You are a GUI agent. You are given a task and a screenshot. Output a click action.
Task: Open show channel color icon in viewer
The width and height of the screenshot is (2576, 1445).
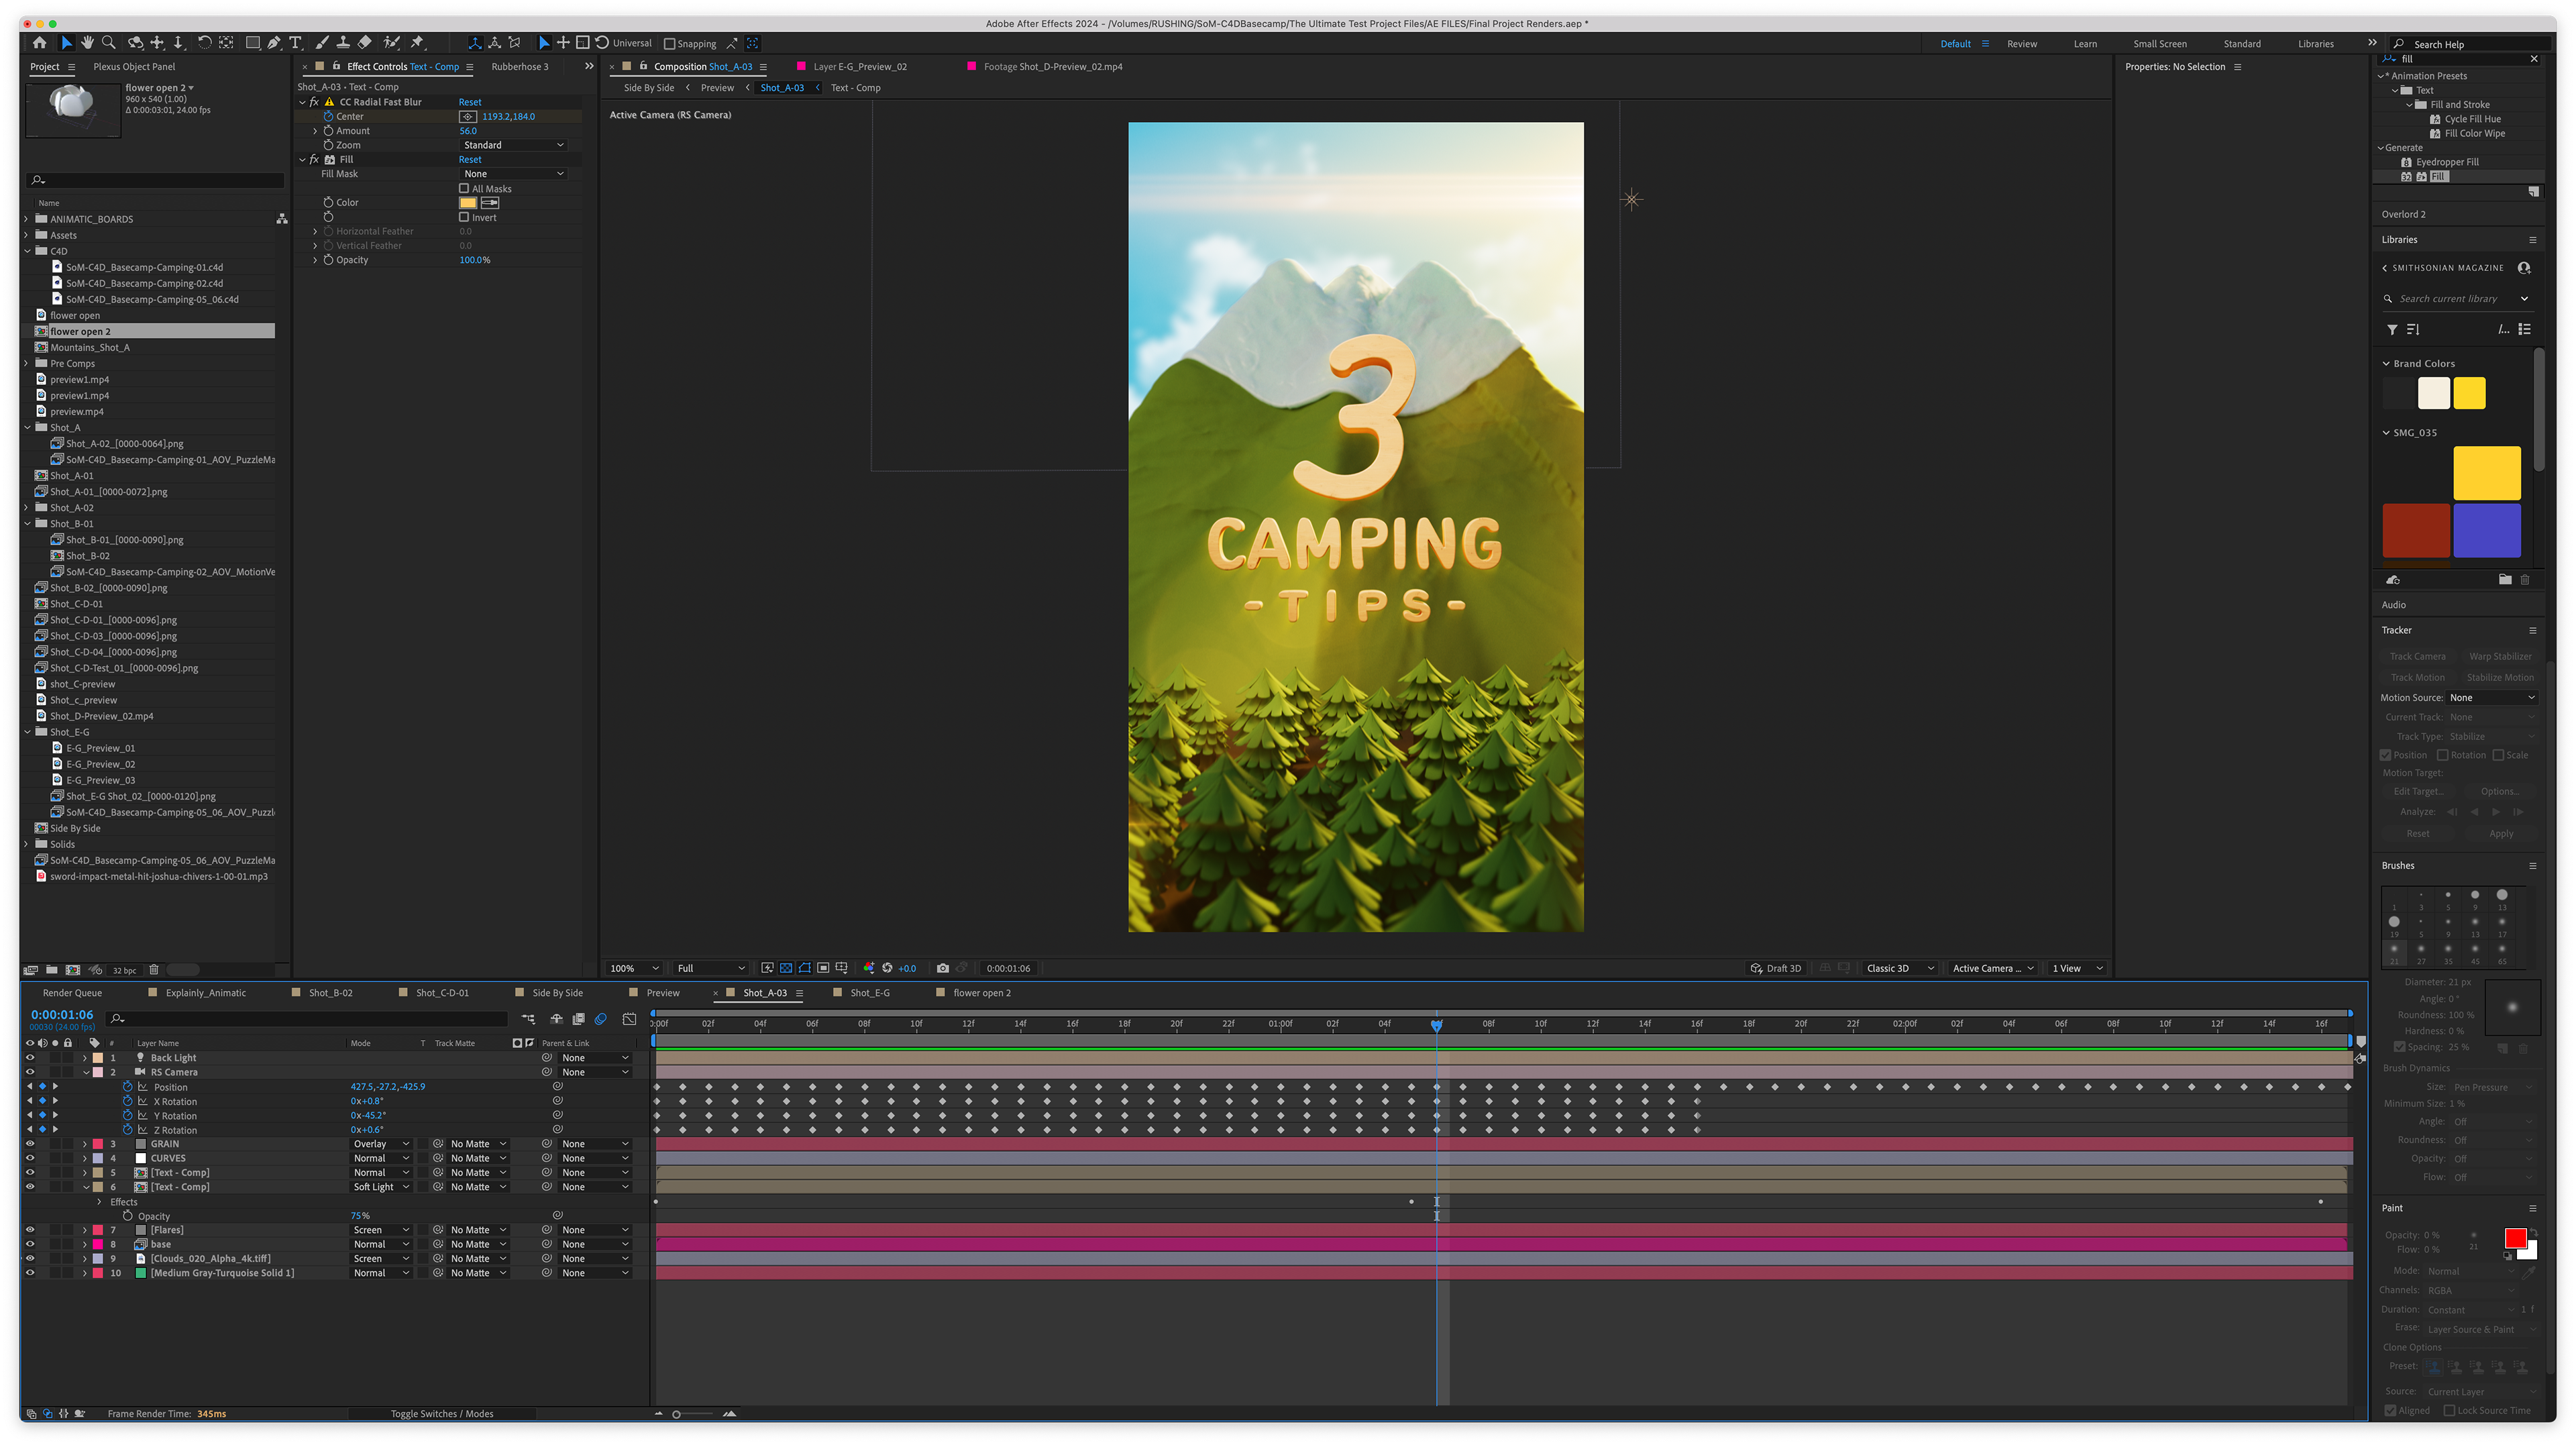[x=869, y=968]
